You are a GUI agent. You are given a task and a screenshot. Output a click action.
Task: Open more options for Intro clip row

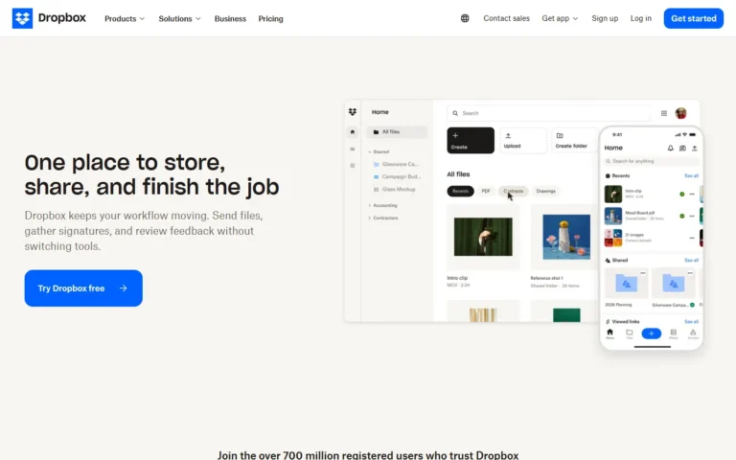(x=691, y=194)
